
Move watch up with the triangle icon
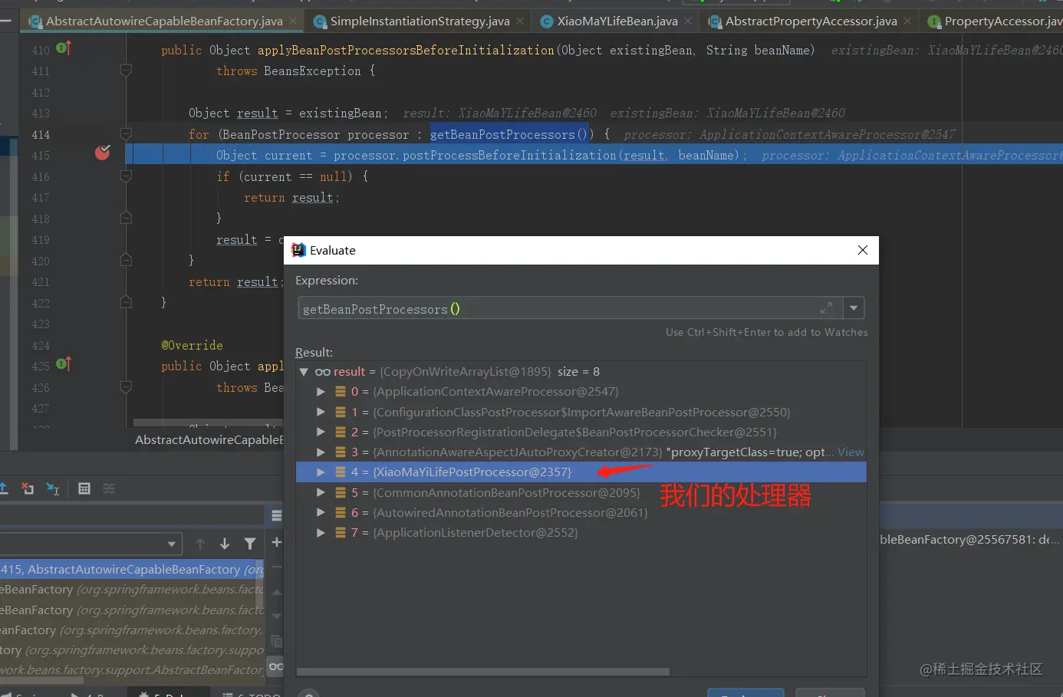click(277, 592)
